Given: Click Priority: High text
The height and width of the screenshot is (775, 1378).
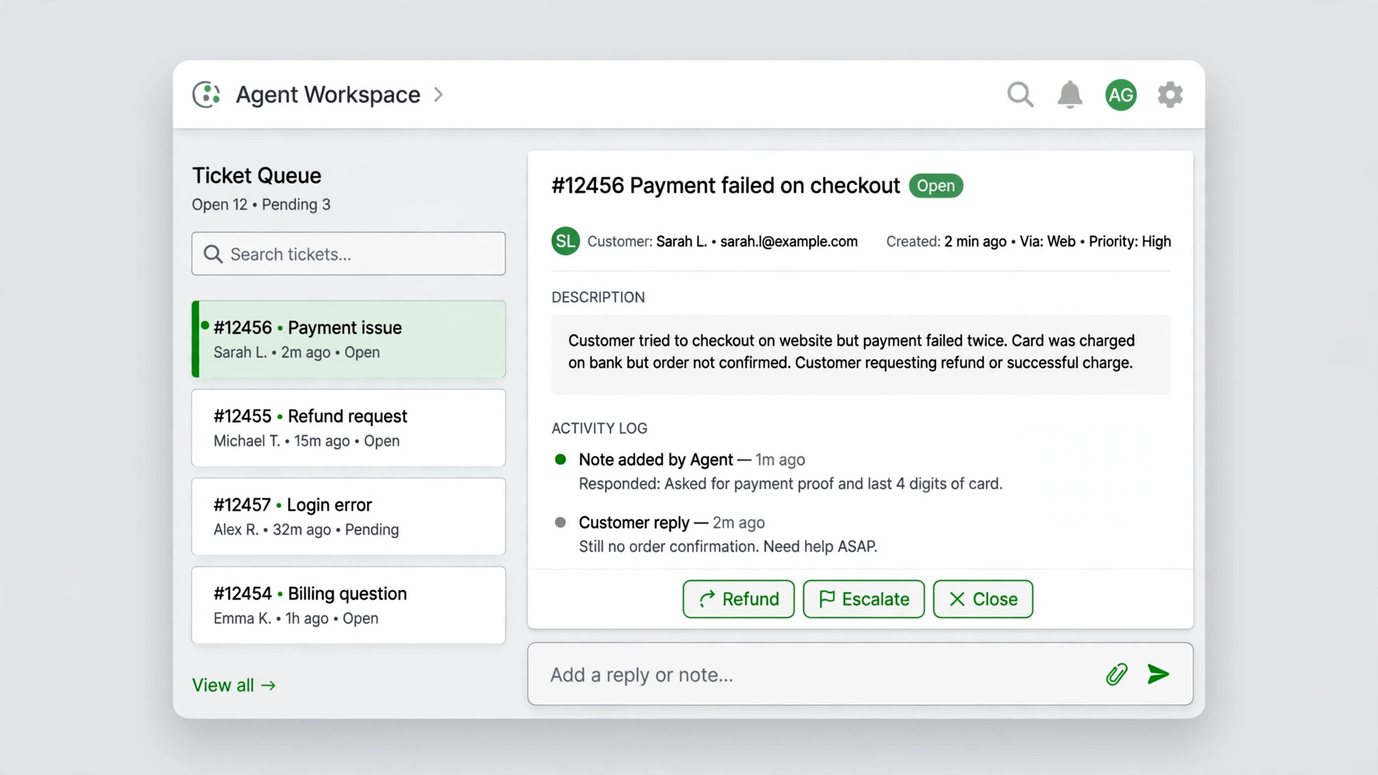Looking at the screenshot, I should (1130, 242).
